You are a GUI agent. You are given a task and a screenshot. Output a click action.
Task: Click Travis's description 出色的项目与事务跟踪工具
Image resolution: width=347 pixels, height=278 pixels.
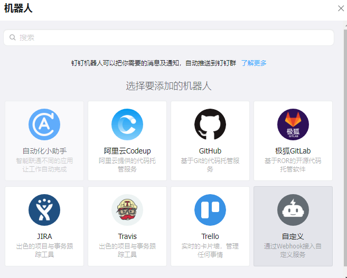coord(127,251)
